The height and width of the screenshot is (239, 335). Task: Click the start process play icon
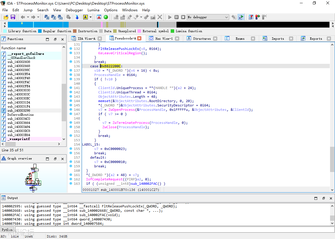point(170,17)
